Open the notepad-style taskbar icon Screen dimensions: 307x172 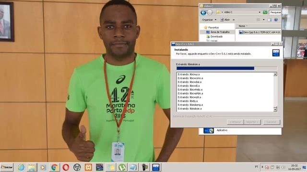click(x=133, y=167)
